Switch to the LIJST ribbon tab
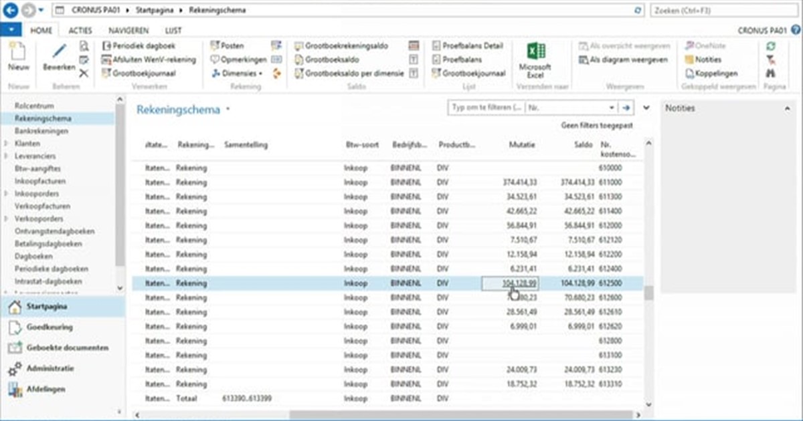 (173, 31)
